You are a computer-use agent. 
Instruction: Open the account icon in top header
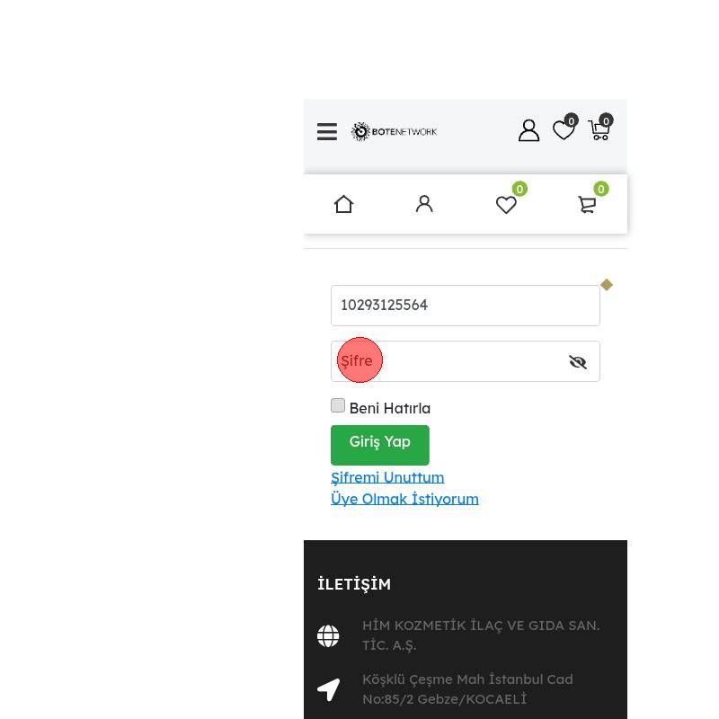(528, 130)
